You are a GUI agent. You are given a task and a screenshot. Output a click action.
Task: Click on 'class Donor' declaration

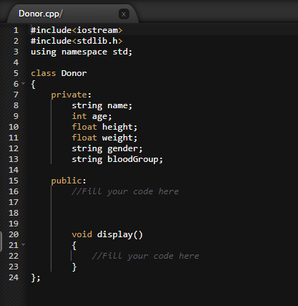click(59, 73)
